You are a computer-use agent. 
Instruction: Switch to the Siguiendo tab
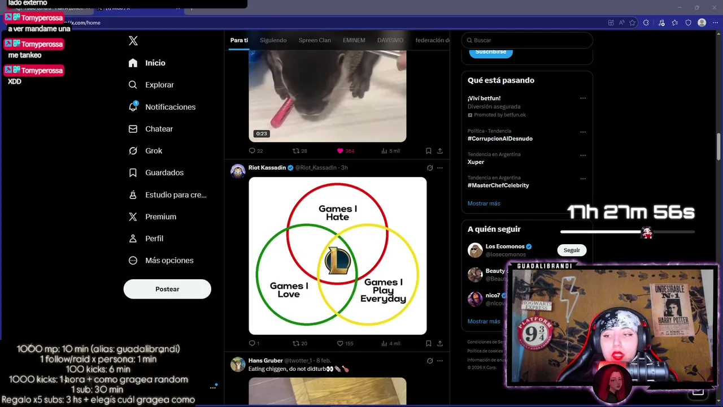point(273,40)
